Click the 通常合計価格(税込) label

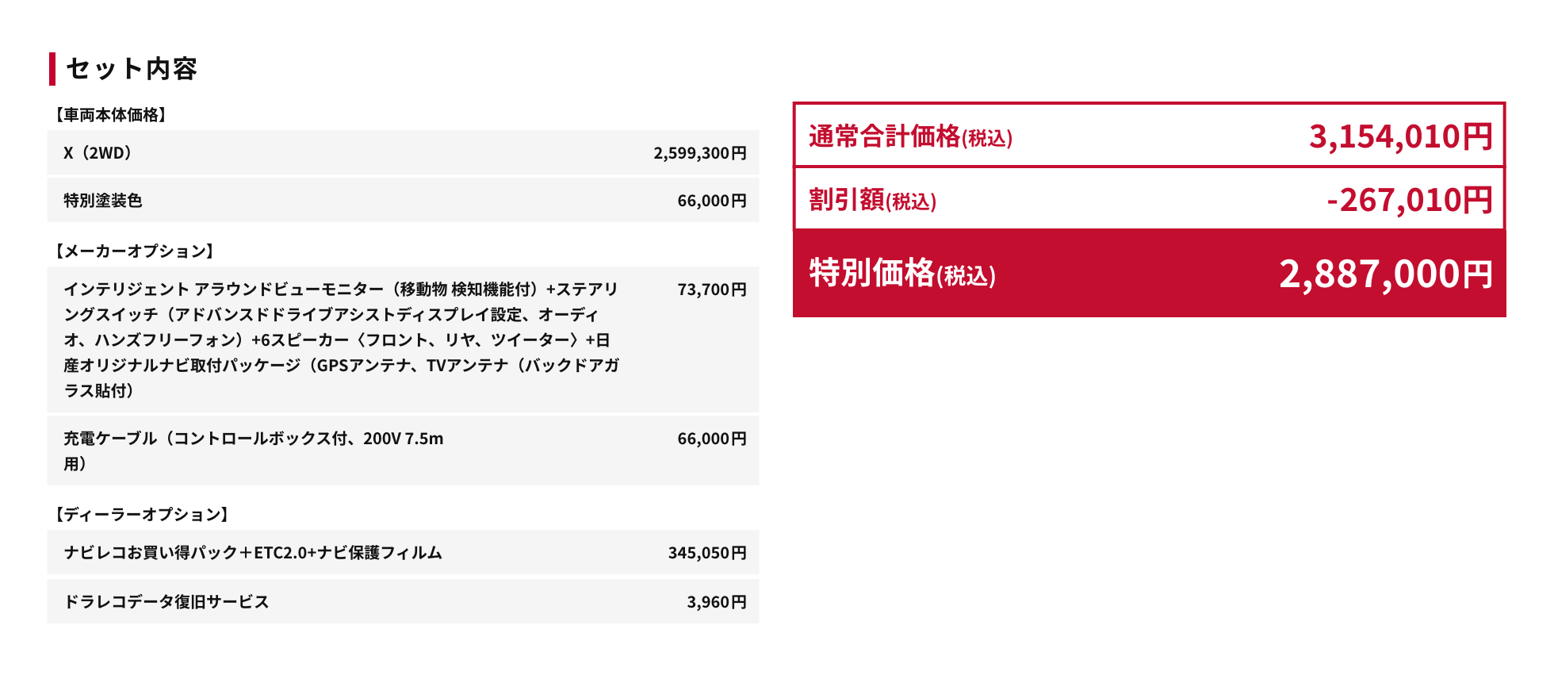(x=911, y=136)
